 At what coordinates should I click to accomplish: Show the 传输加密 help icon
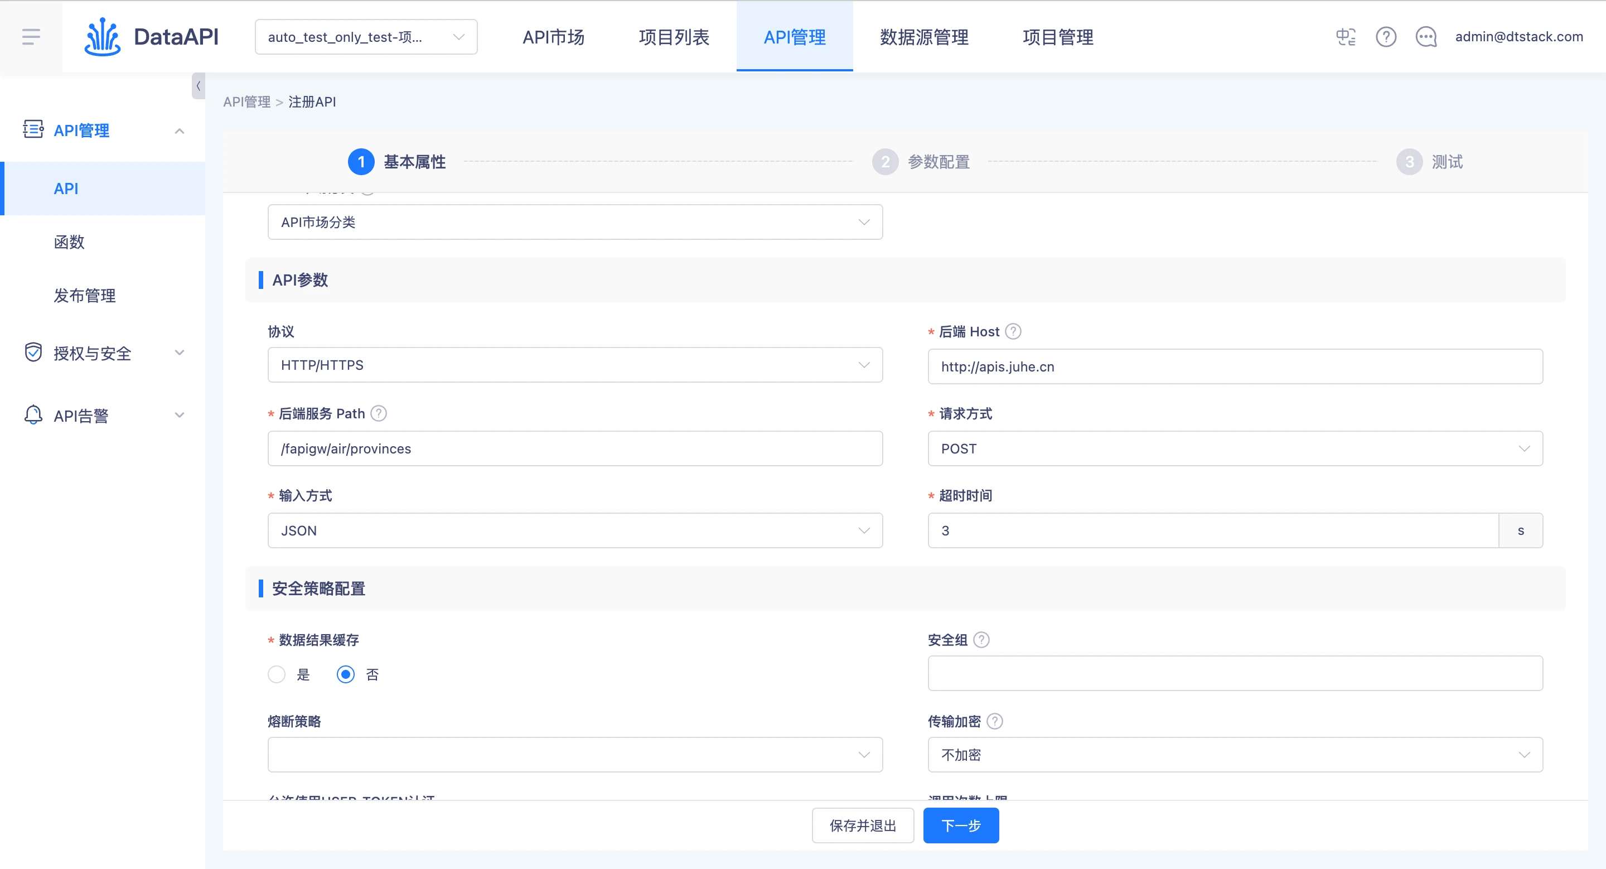(x=995, y=721)
